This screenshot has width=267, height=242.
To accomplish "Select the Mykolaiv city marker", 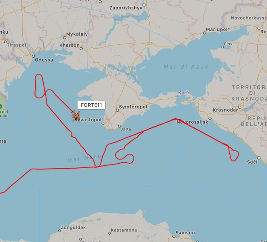I will 65,38.
